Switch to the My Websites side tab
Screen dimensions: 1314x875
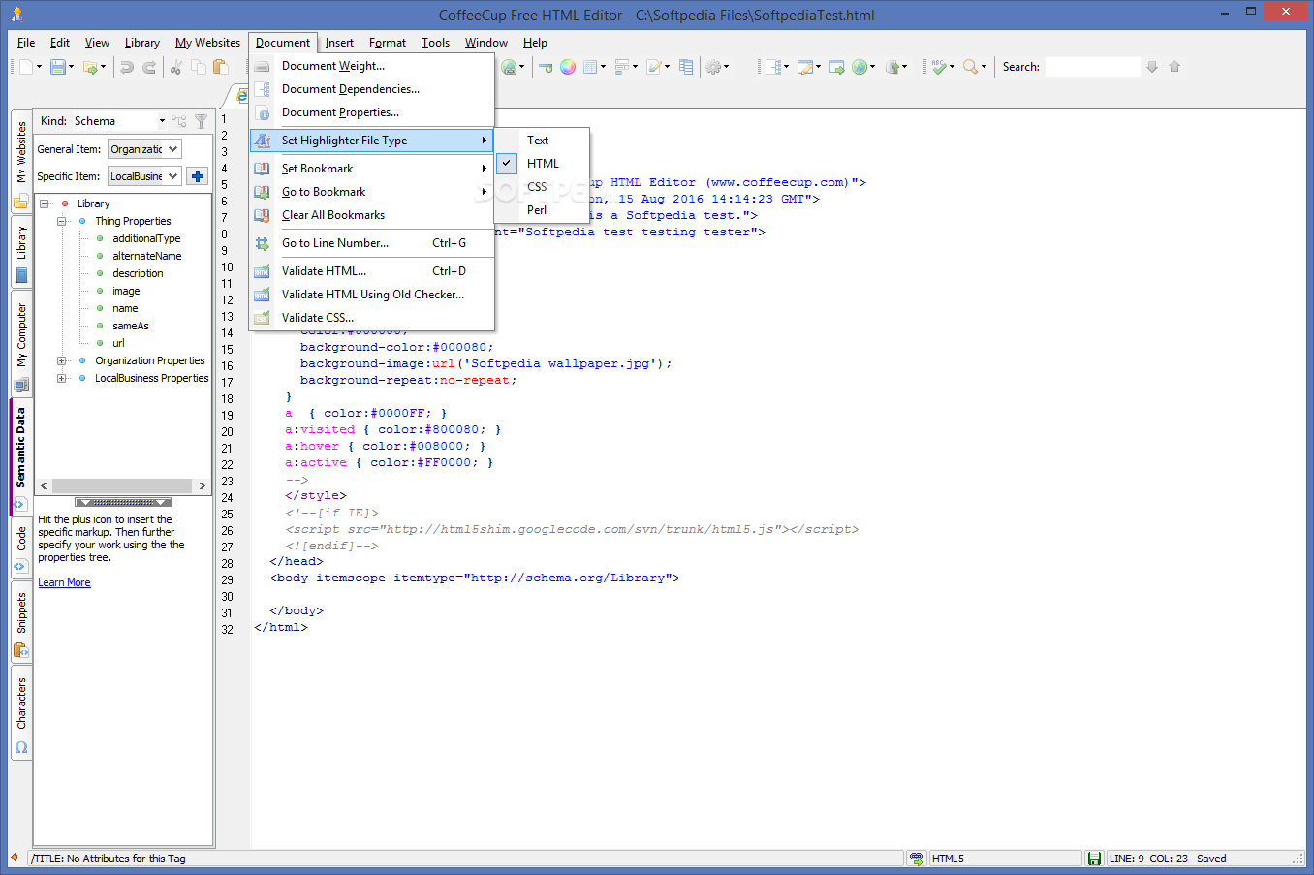coord(21,161)
